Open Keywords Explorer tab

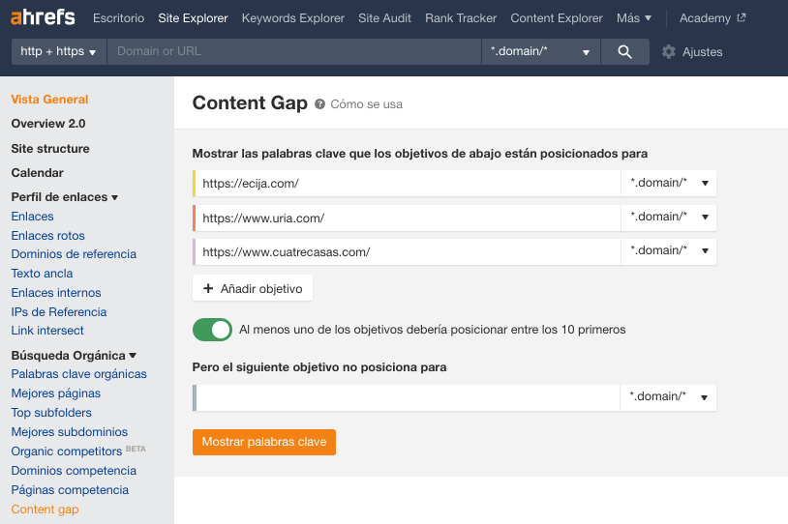pos(293,18)
